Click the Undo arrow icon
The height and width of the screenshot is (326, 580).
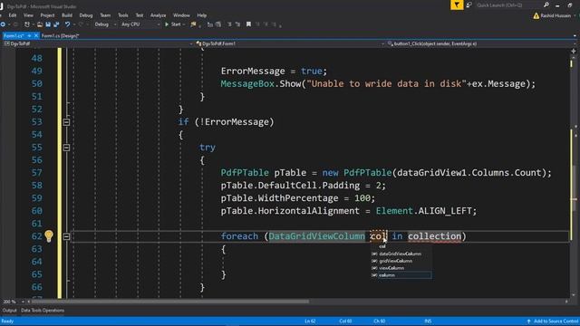tap(67, 24)
